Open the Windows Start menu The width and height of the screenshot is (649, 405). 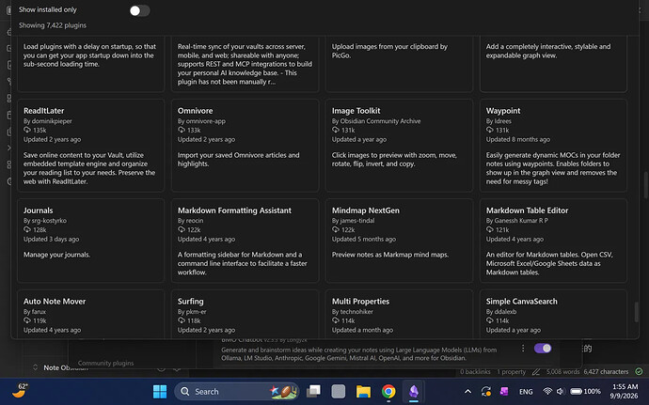click(x=160, y=391)
